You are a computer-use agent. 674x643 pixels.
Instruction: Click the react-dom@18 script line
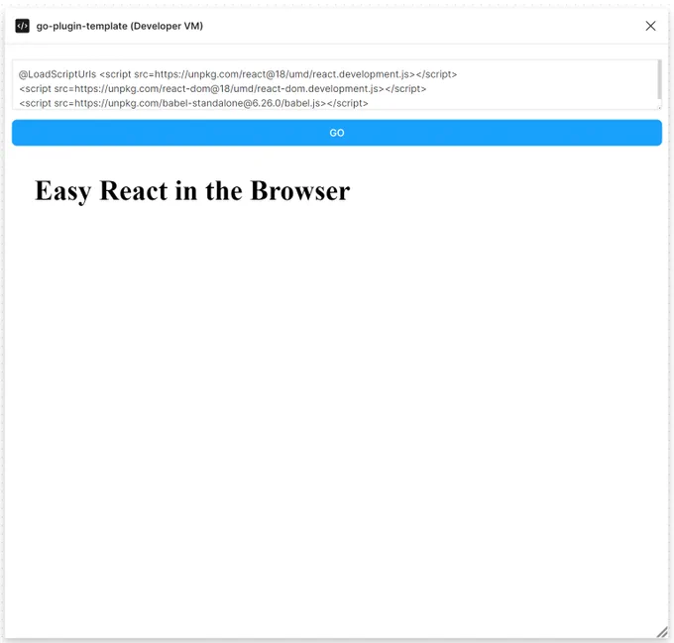(223, 89)
